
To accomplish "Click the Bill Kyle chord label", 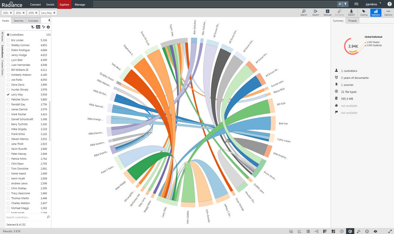I will click(x=281, y=104).
